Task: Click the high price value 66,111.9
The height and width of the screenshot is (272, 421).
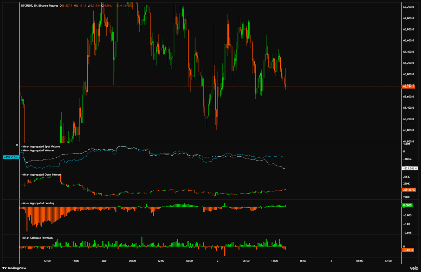Action: 80,6
